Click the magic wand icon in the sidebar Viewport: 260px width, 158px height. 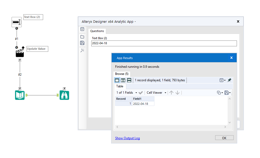(82, 50)
